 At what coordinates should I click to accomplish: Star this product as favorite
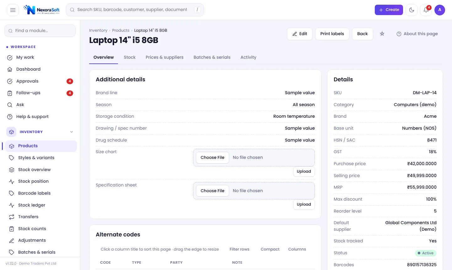click(x=382, y=34)
